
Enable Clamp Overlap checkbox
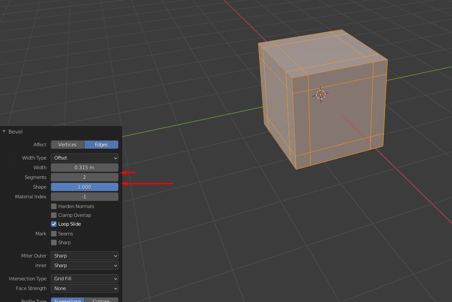click(x=54, y=215)
